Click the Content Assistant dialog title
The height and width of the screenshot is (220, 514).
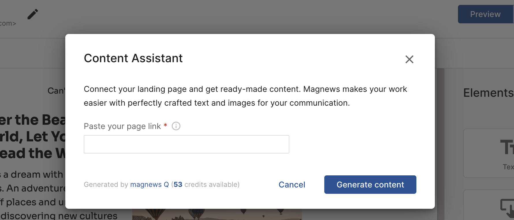point(133,58)
